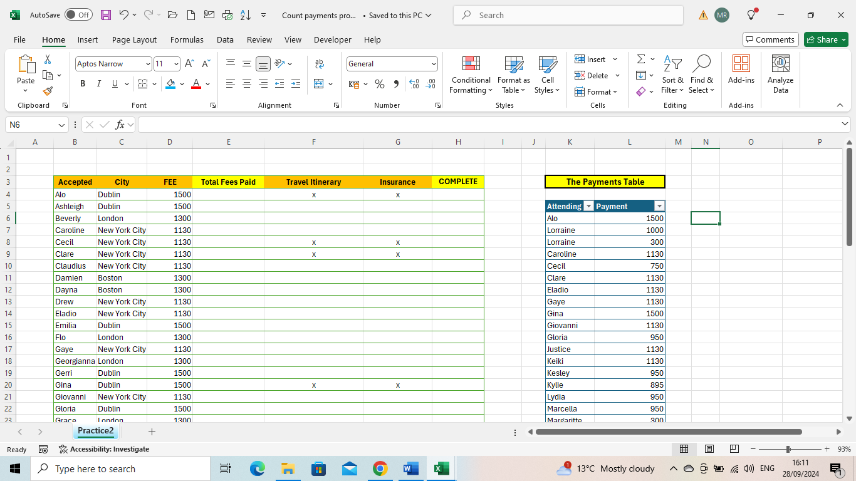
Task: Select the Practice2 sheet tab
Action: tap(96, 431)
